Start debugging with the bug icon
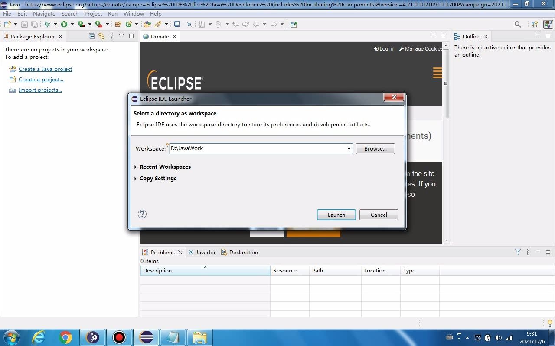Screen dimensions: 555x346 (x=47, y=24)
